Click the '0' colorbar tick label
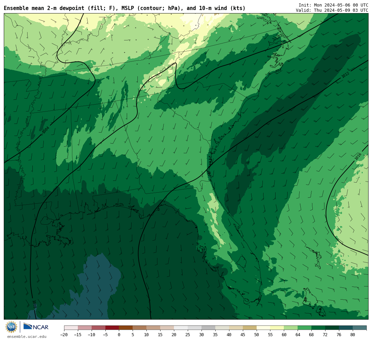 [x=119, y=334]
